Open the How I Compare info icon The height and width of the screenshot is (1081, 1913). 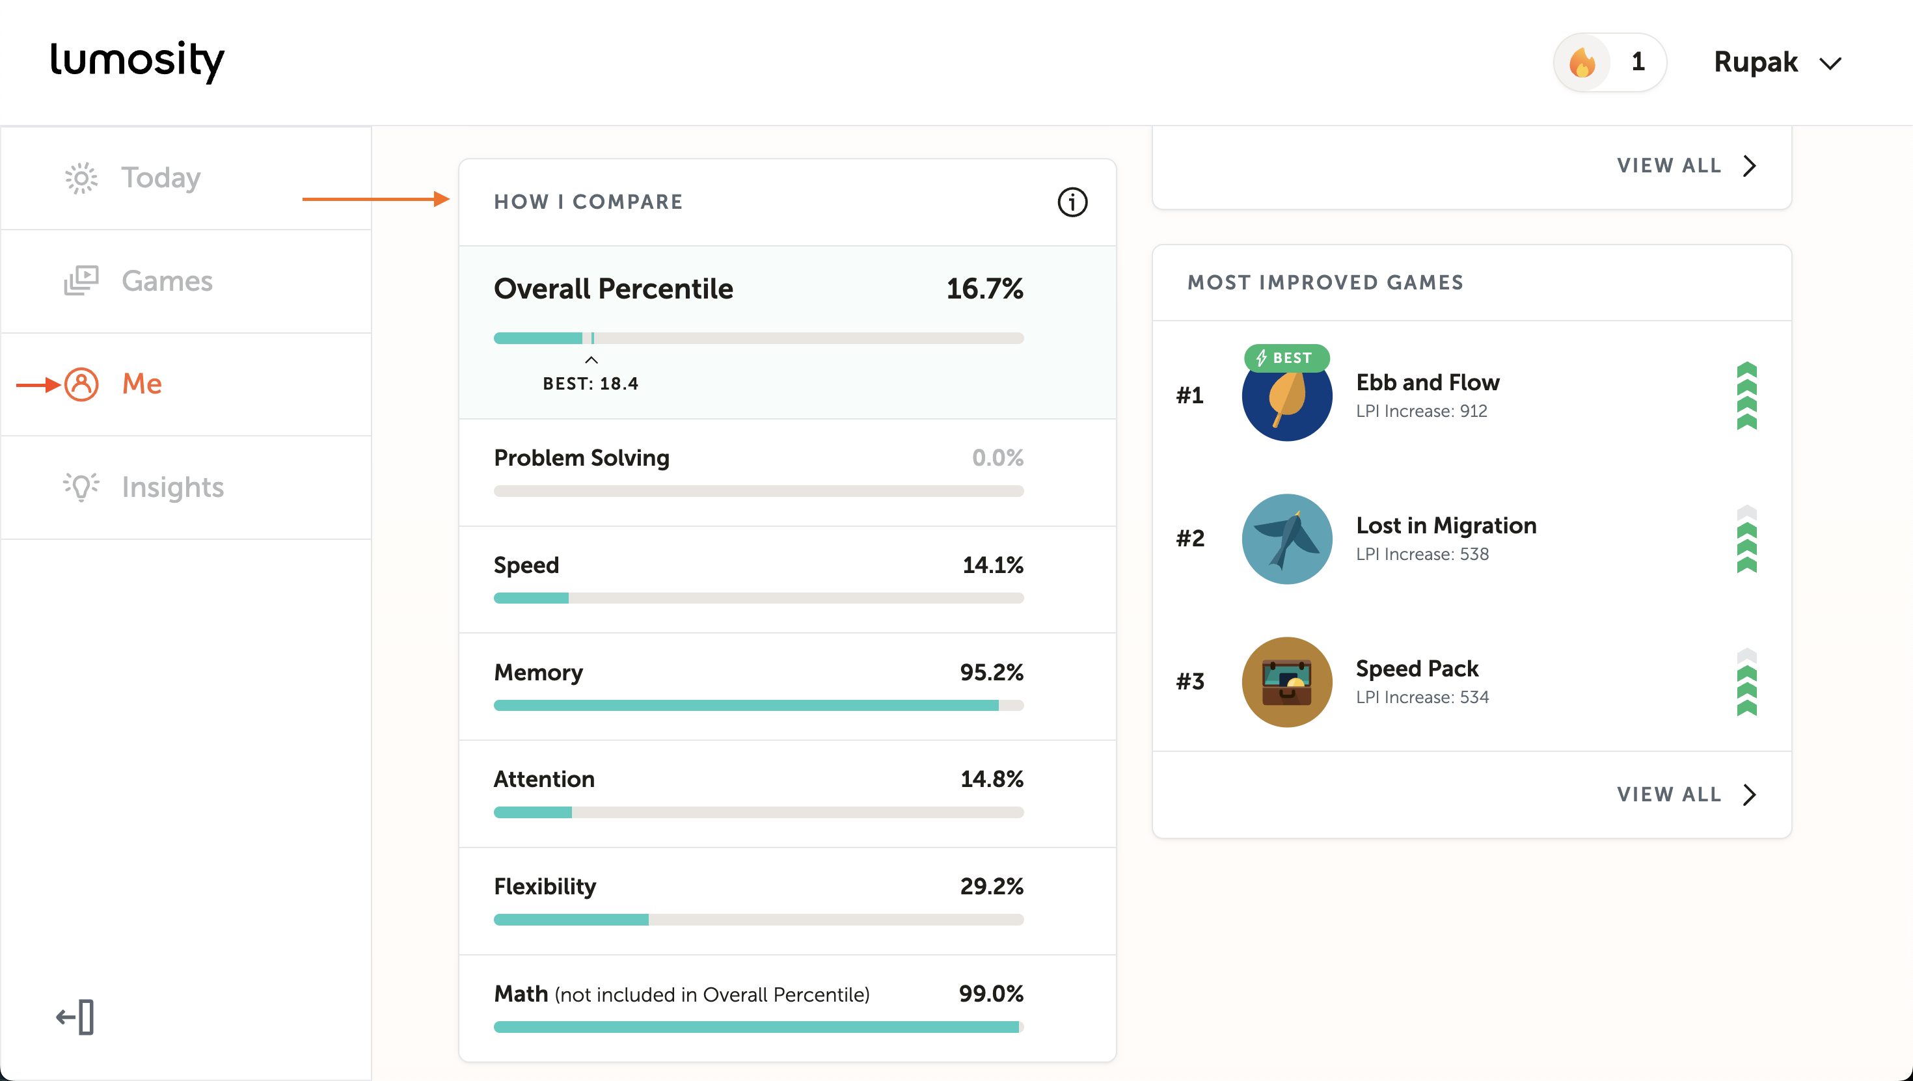pyautogui.click(x=1072, y=202)
